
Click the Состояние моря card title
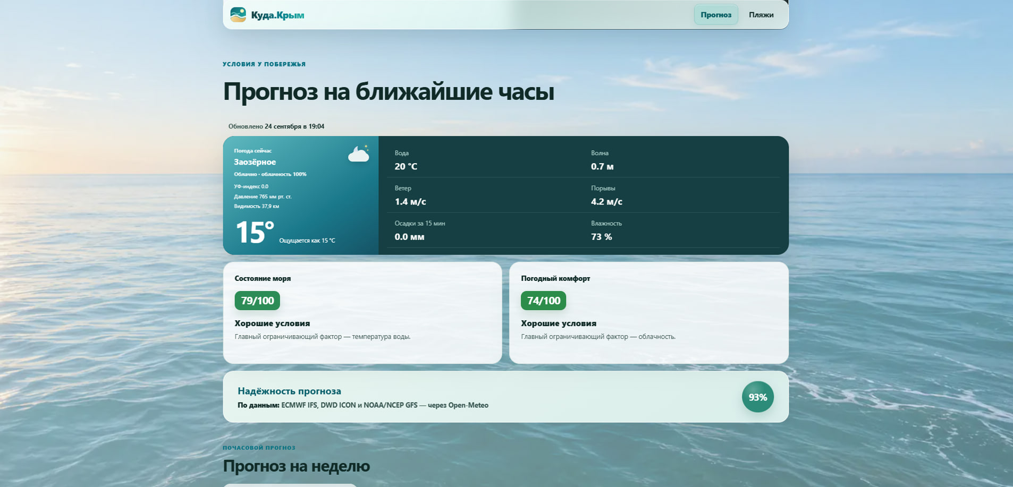point(263,278)
